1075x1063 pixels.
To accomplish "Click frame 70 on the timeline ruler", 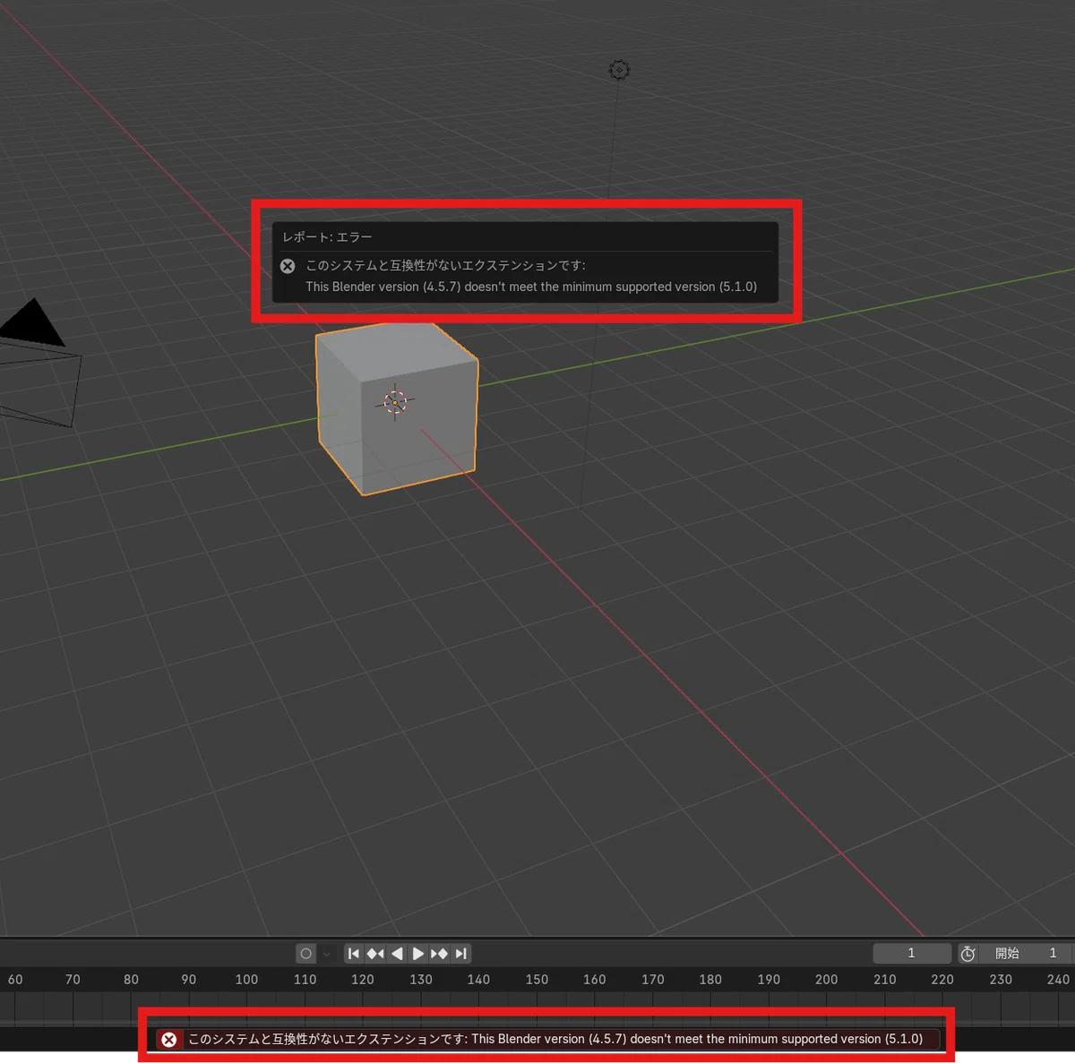I will click(73, 980).
